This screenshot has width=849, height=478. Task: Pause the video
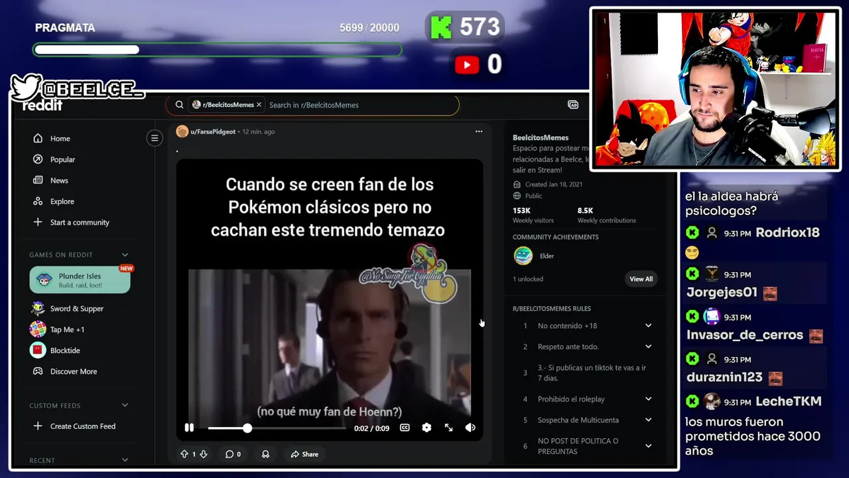pyautogui.click(x=189, y=428)
